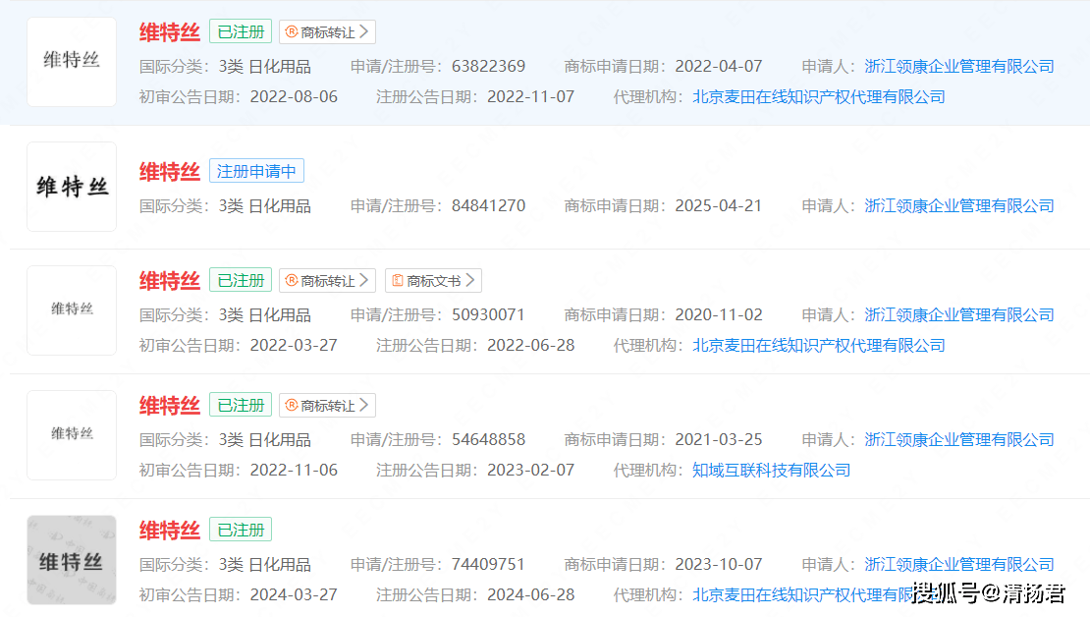Select registration number 50930071
This screenshot has height=617, width=1090.
pos(488,315)
